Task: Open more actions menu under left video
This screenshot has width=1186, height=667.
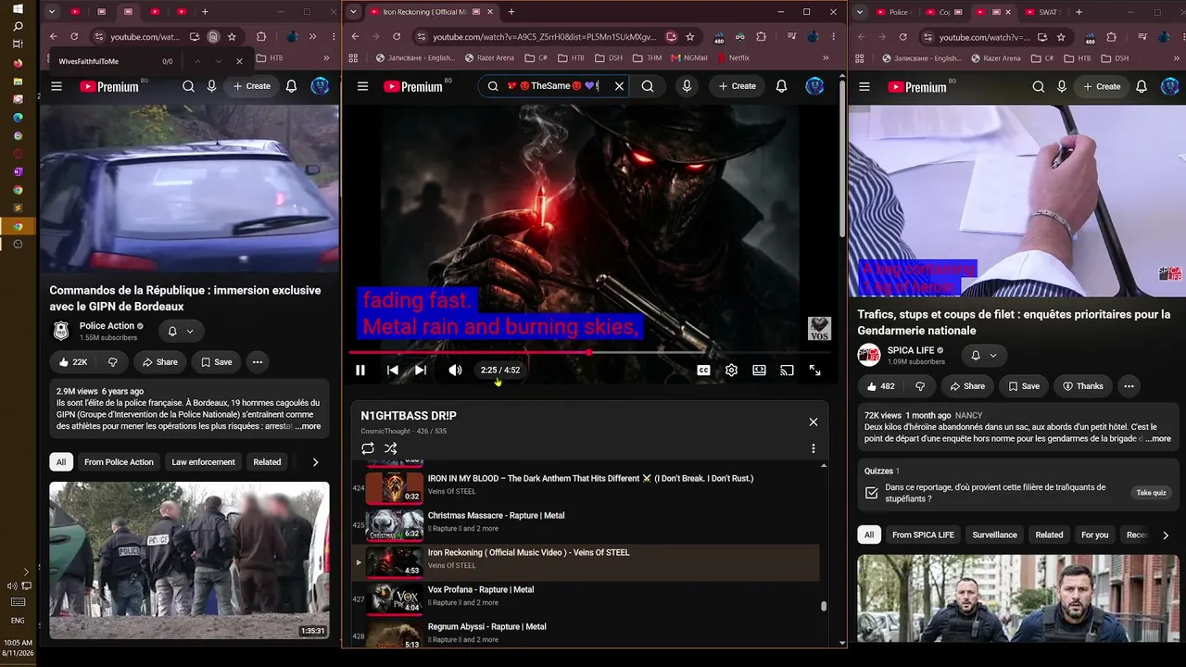Action: (x=258, y=362)
